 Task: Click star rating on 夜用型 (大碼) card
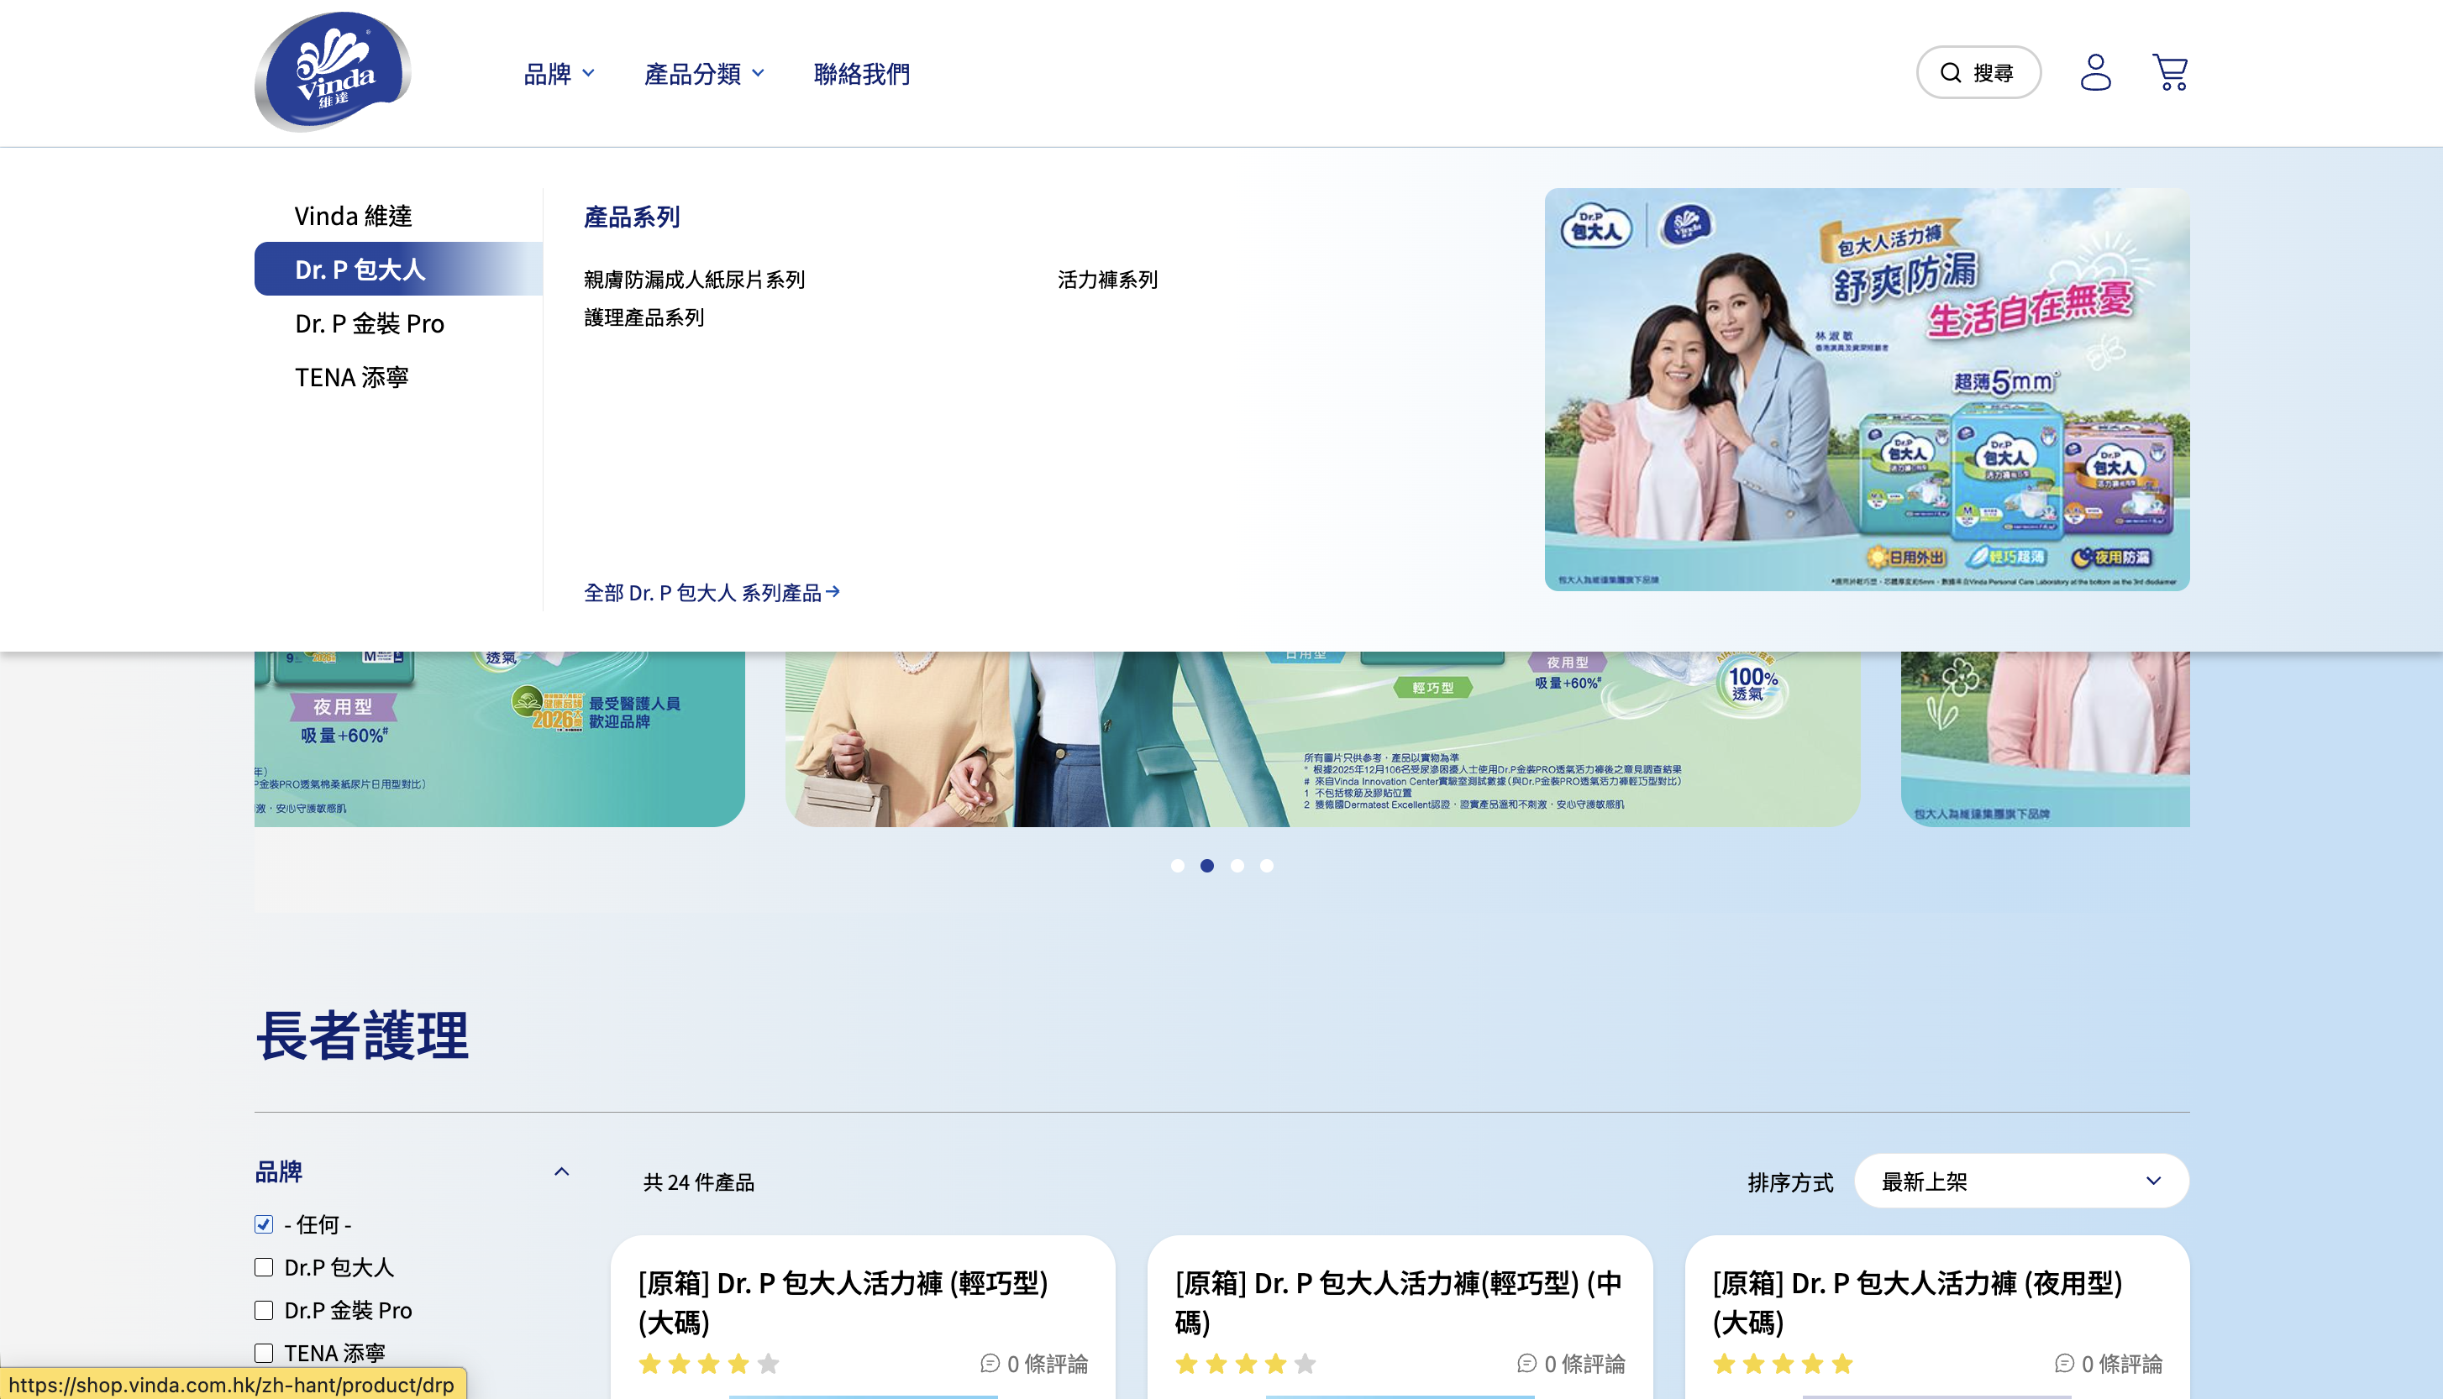coord(1783,1364)
